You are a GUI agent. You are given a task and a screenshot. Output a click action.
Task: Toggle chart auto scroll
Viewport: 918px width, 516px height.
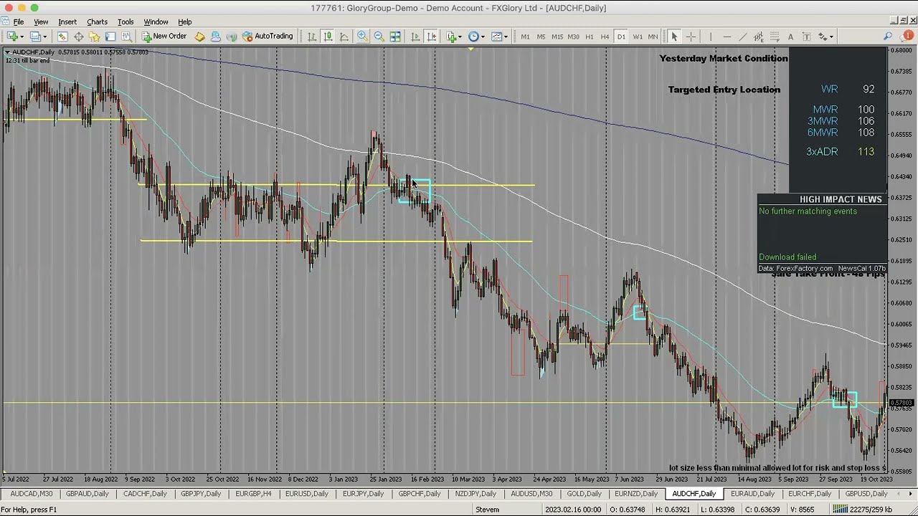click(x=415, y=37)
